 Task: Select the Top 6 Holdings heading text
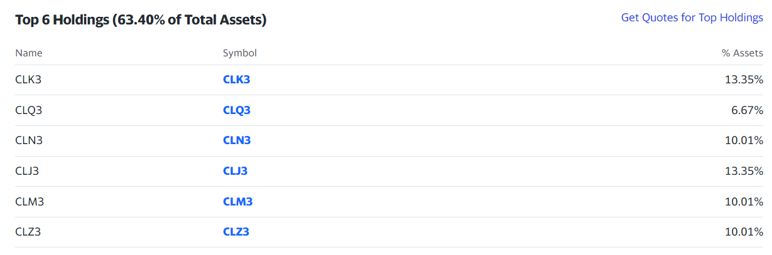click(x=141, y=20)
